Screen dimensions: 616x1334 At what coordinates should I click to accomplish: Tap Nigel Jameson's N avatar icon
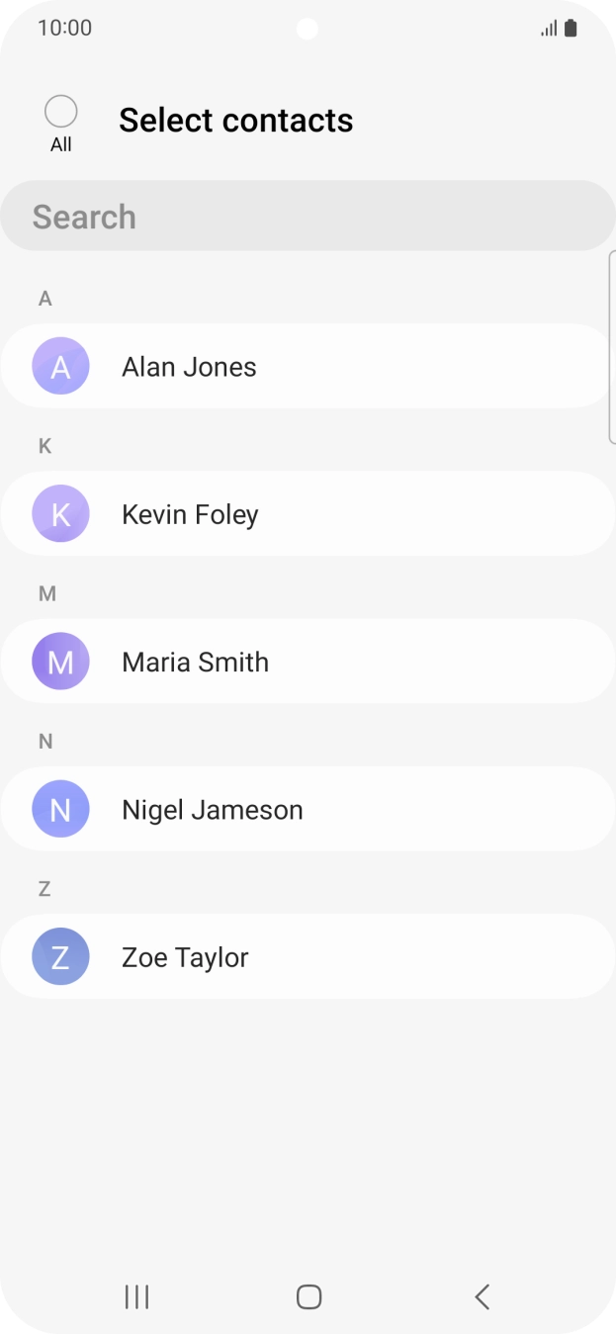point(60,809)
